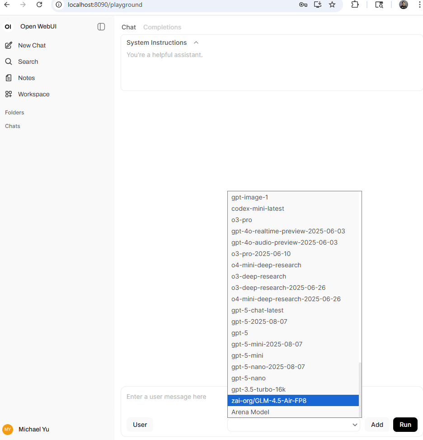
Task: Select gpt-5-nano-2025-08-07 option
Action: coord(293,367)
